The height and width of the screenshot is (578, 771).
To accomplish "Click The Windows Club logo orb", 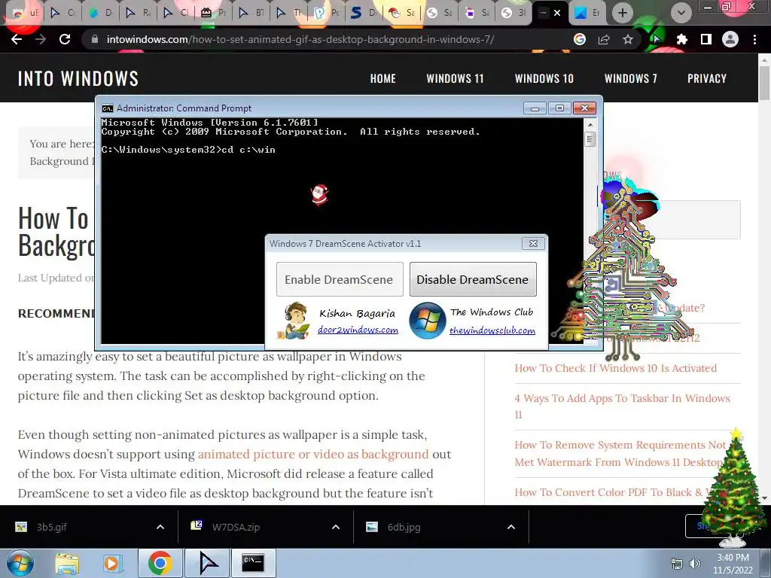I will 428,321.
